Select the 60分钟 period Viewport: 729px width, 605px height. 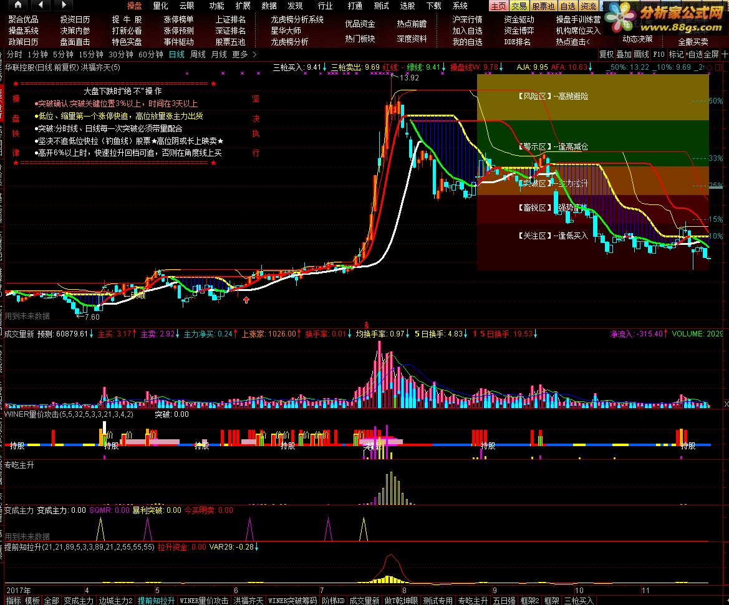point(151,54)
